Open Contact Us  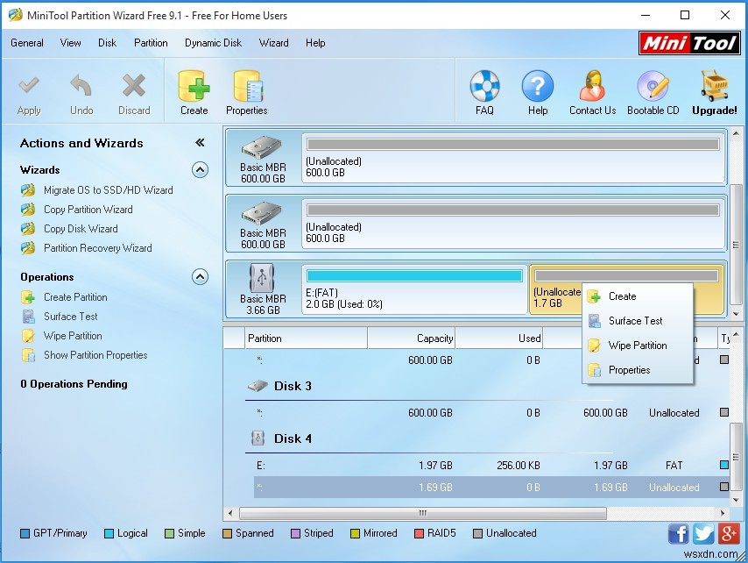[591, 91]
